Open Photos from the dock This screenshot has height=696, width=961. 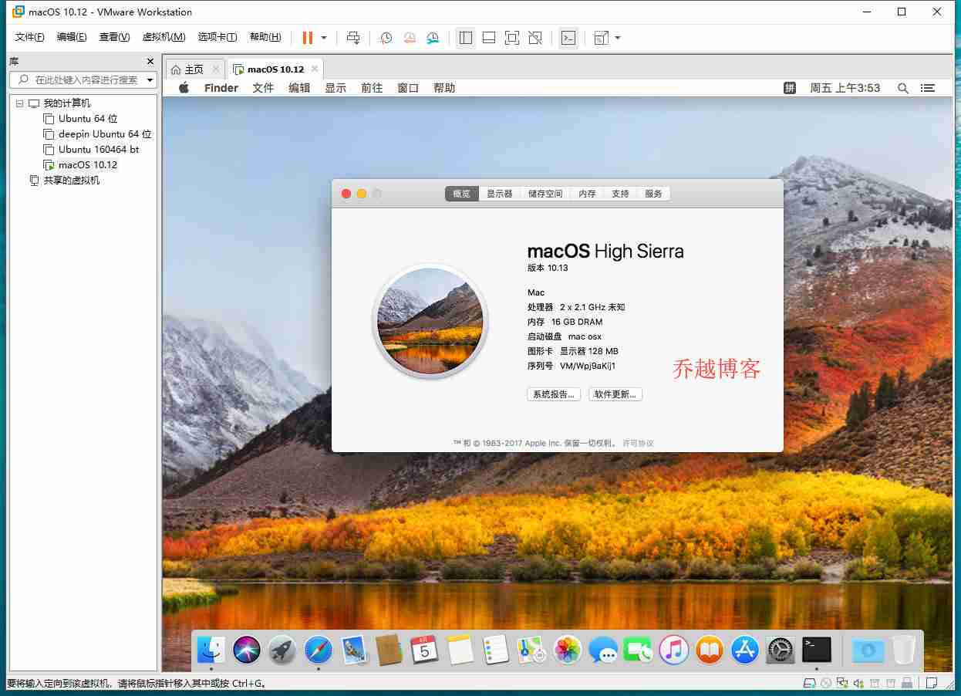pos(568,650)
